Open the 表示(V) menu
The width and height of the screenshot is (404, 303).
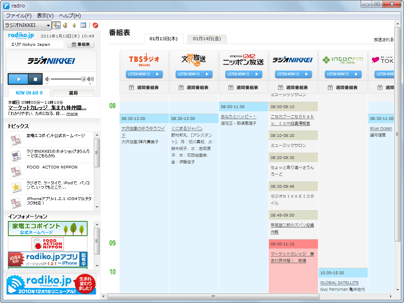coord(45,16)
